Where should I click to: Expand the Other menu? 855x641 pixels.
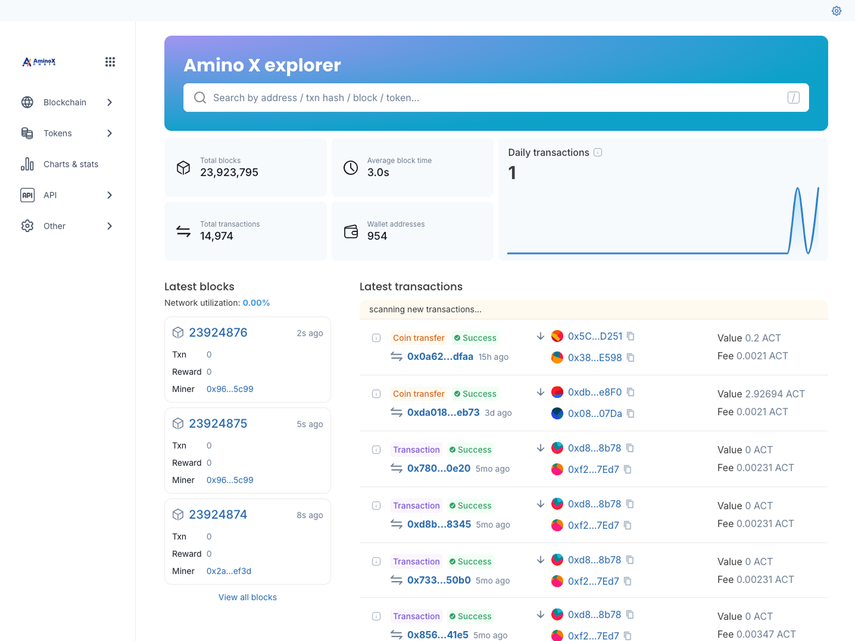coord(67,226)
